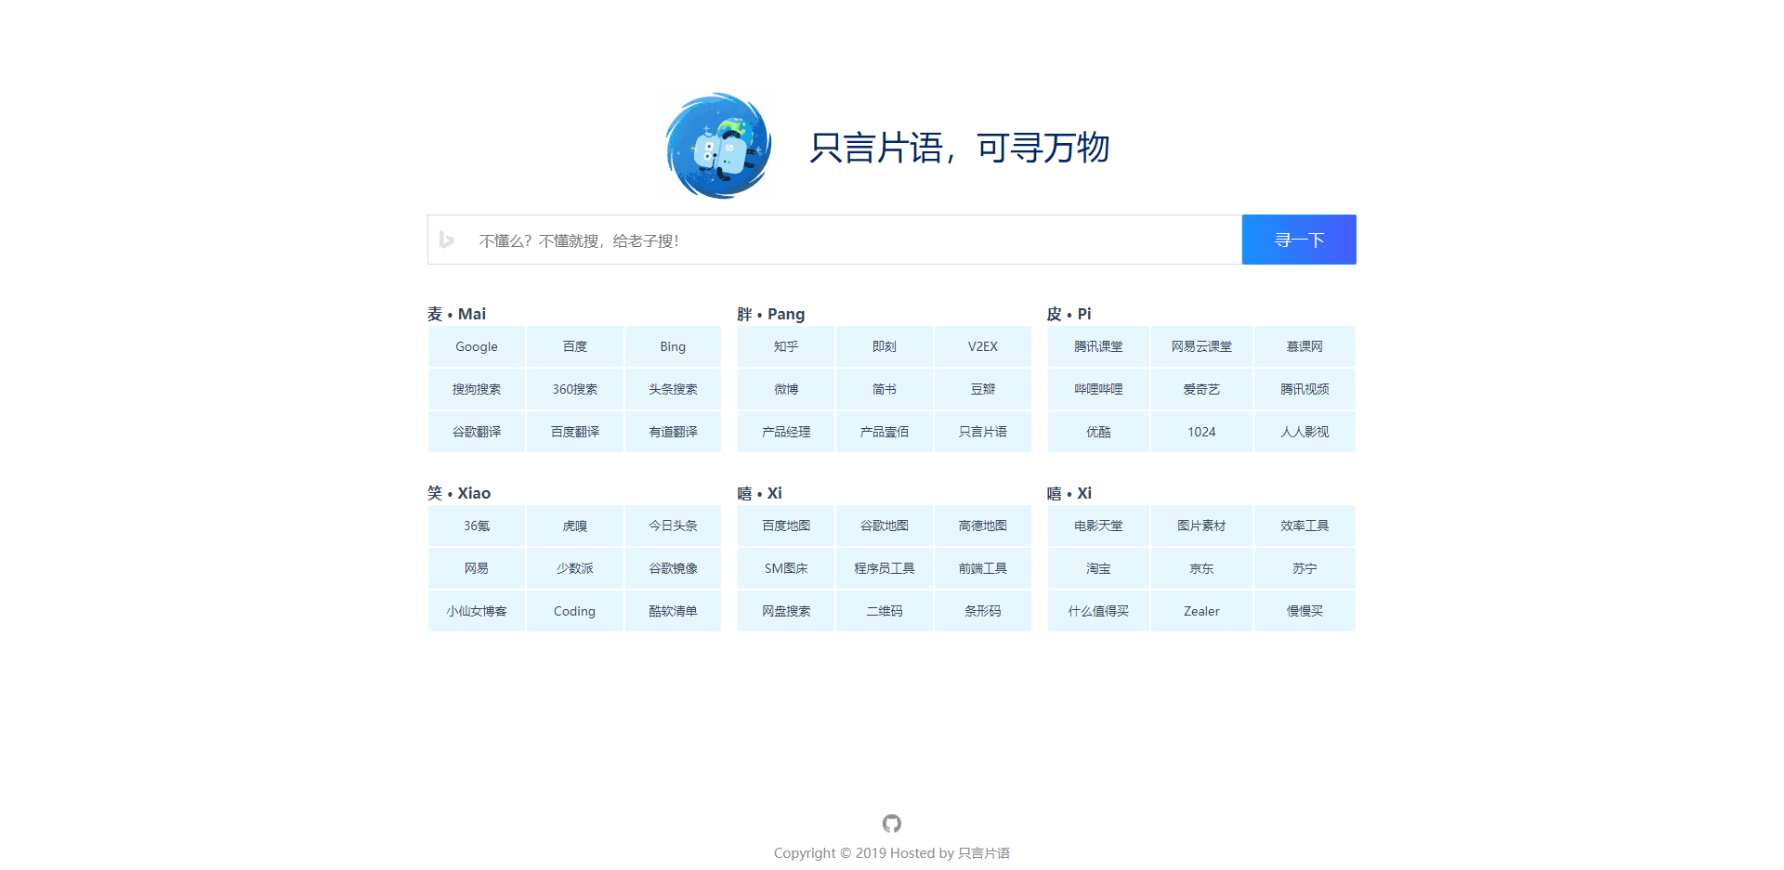
Task: Open the Google link
Action: pos(477,346)
